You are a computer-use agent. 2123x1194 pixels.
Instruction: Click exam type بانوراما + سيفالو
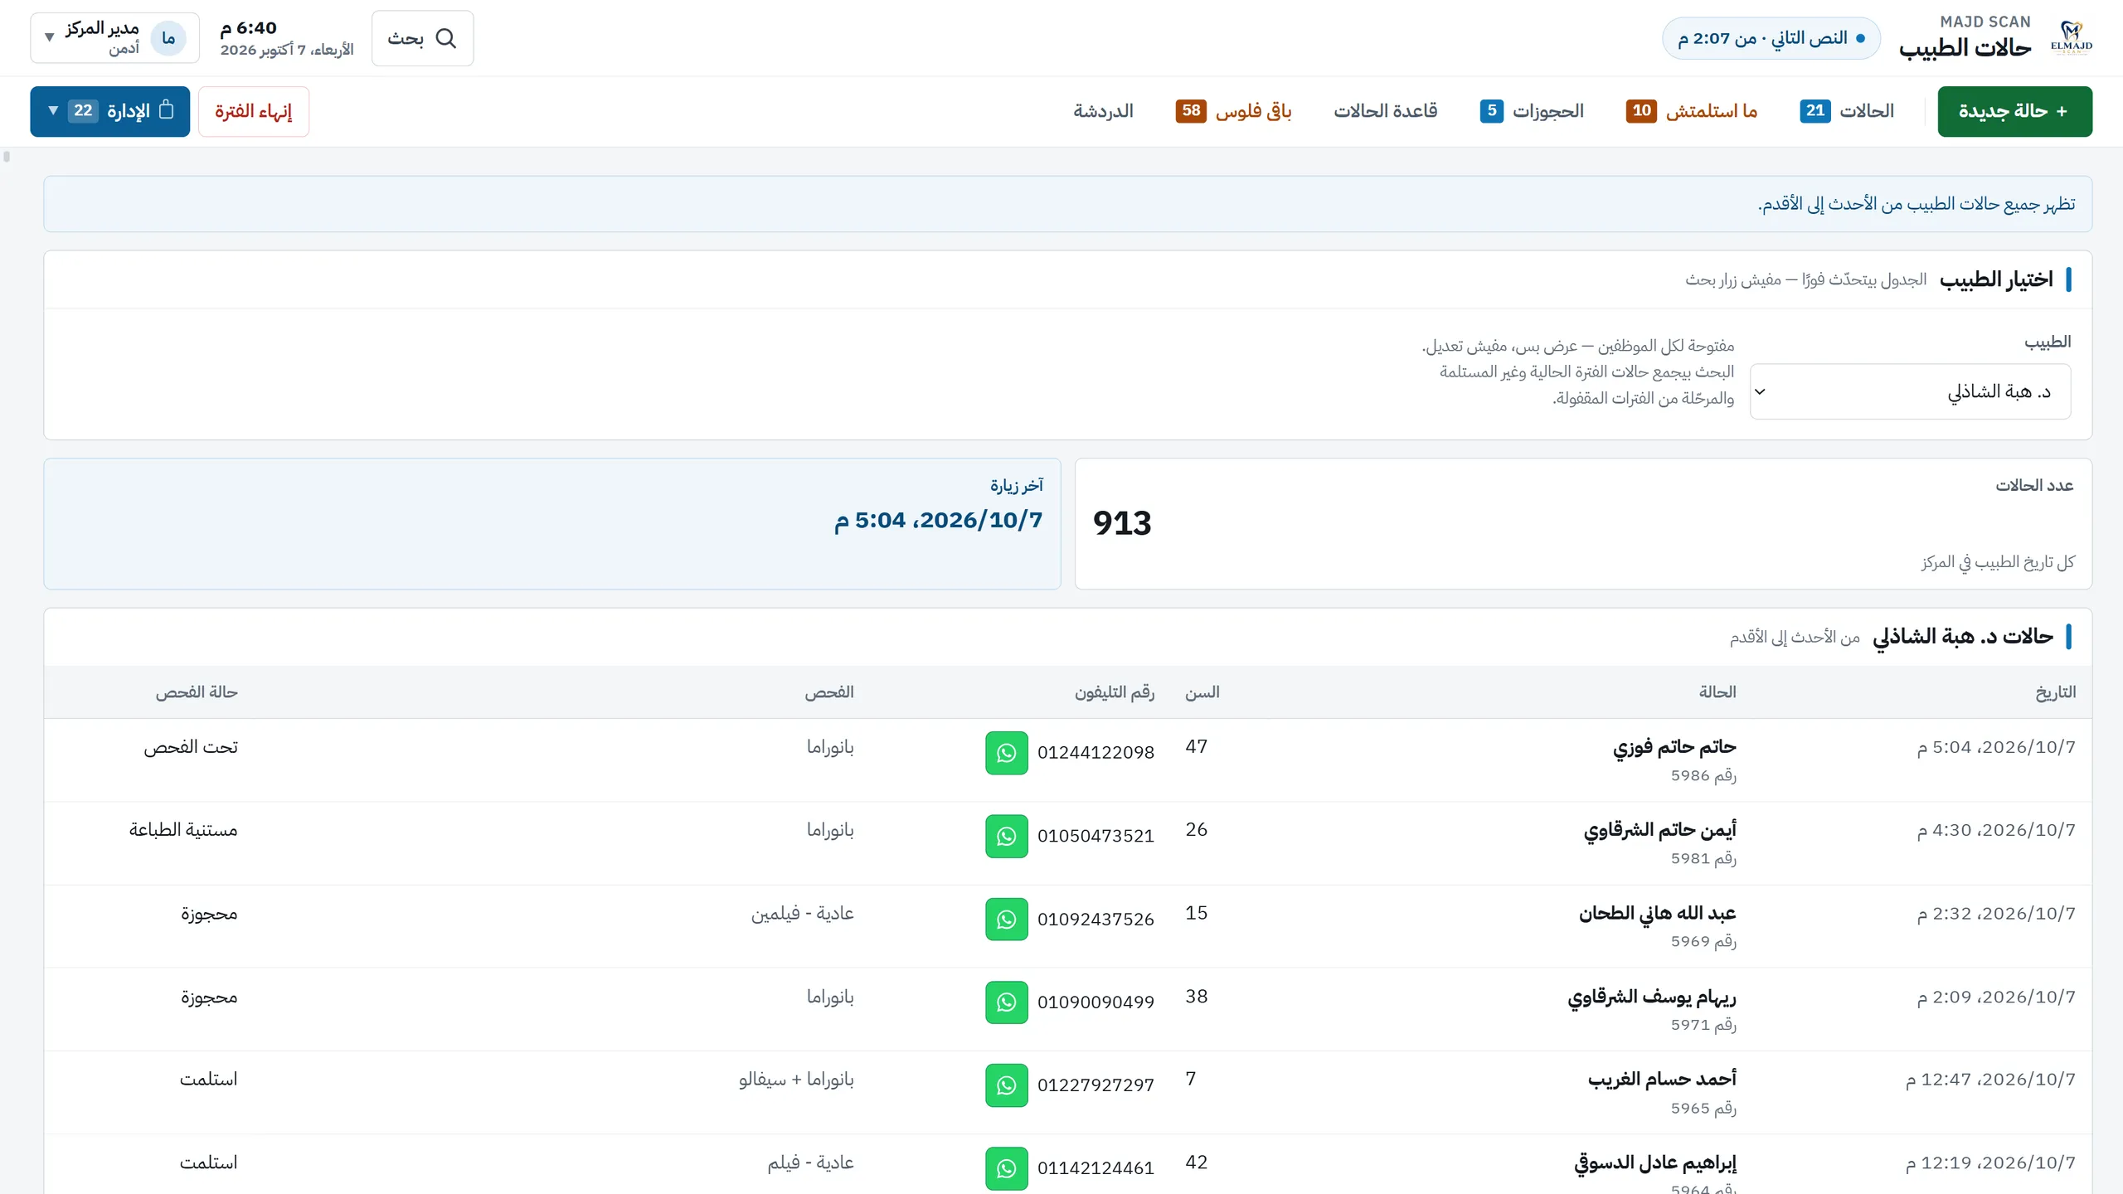(x=796, y=1079)
